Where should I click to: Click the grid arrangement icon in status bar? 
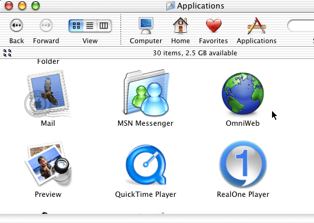[7, 53]
